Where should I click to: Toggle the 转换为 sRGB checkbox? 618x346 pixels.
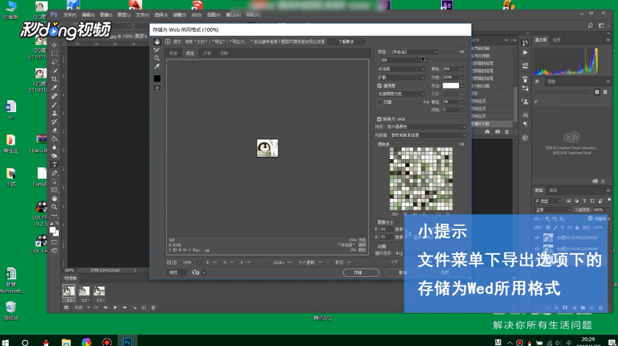(379, 119)
